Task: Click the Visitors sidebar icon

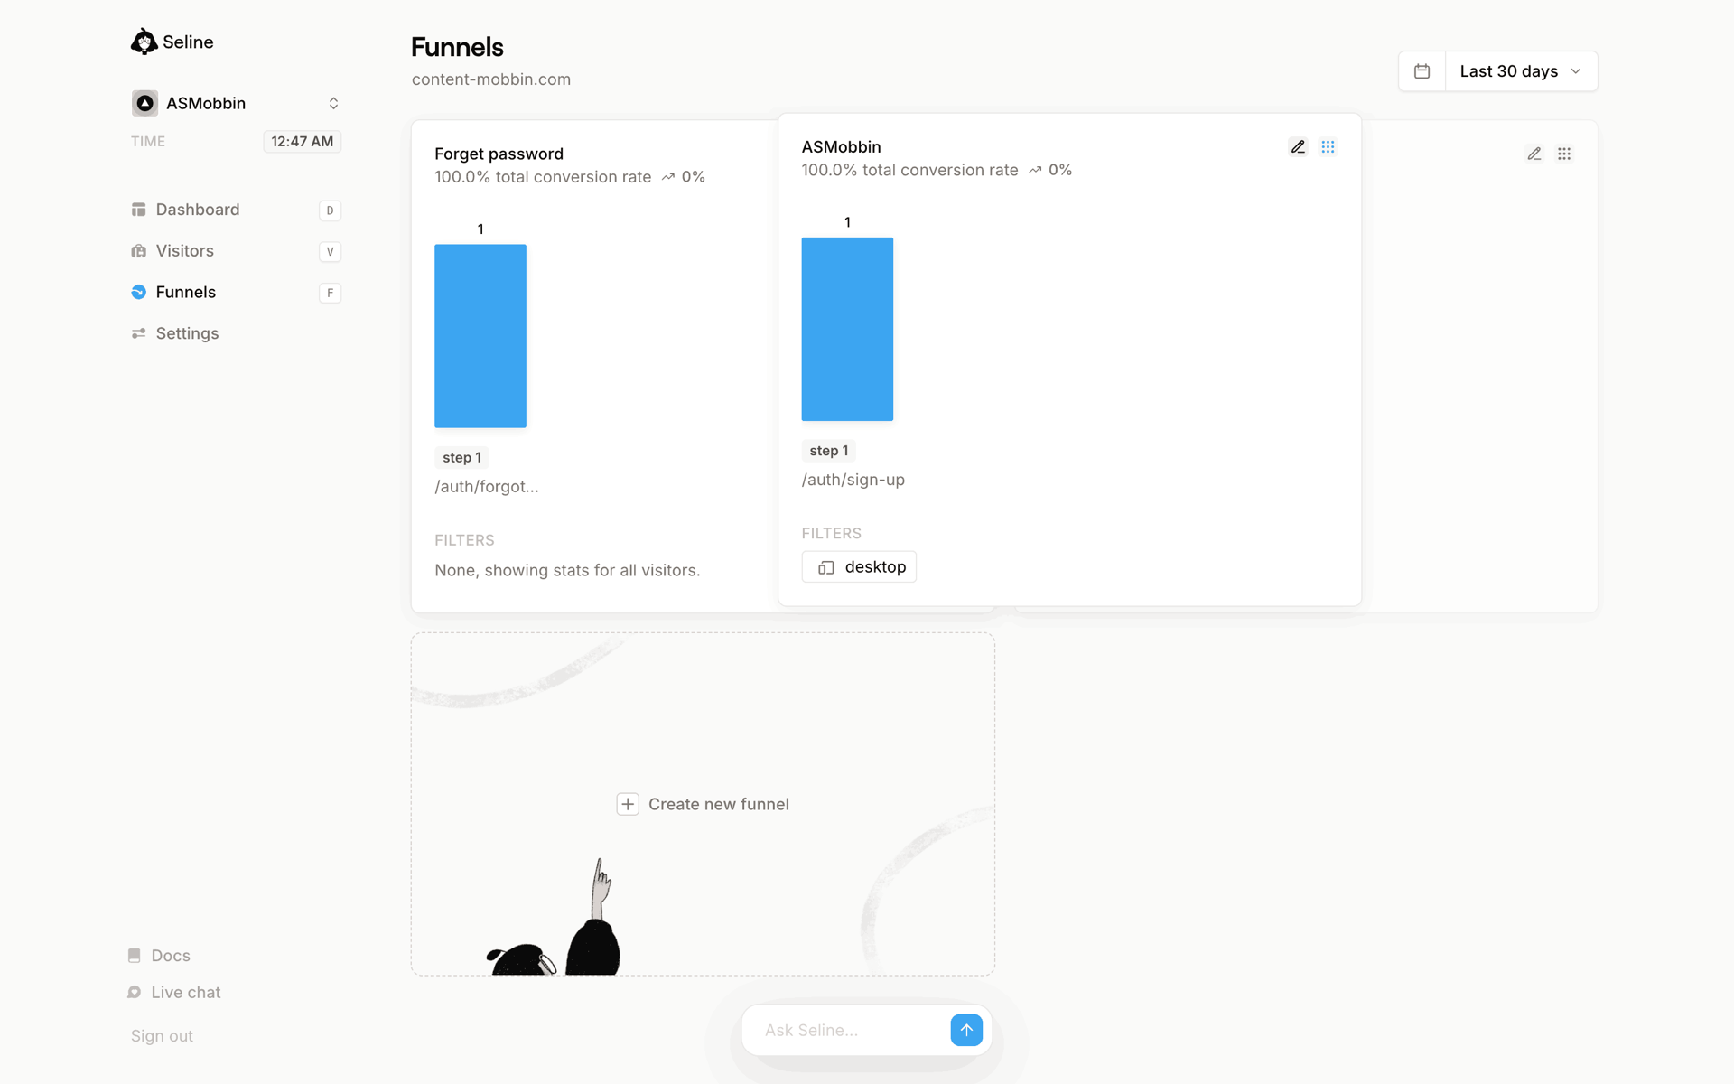Action: coord(138,251)
